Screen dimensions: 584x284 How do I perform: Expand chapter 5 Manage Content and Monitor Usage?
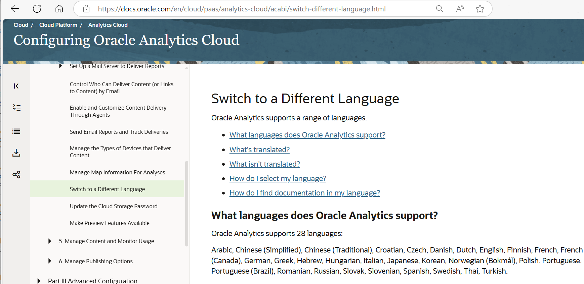[x=50, y=241]
